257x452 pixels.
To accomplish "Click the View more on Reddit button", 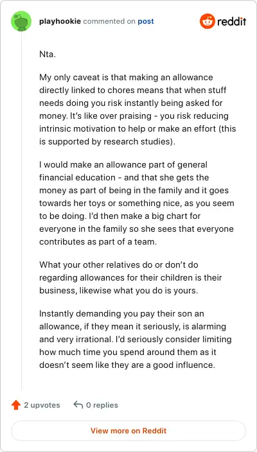I will [128, 431].
